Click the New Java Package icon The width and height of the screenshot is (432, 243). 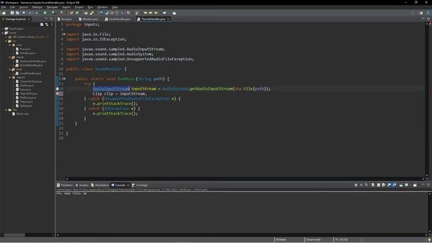pos(72,13)
